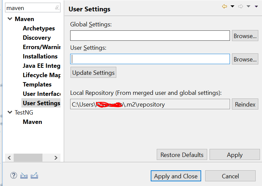Image resolution: width=262 pixels, height=186 pixels.
Task: Browse for Global Settings file
Action: coord(245,35)
